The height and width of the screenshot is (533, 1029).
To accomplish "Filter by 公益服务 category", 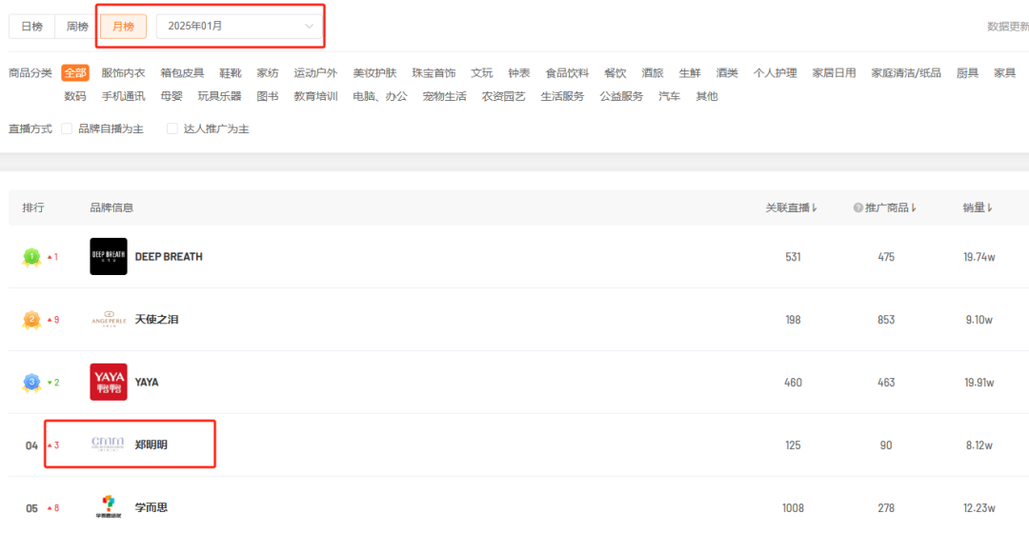I will tap(621, 96).
